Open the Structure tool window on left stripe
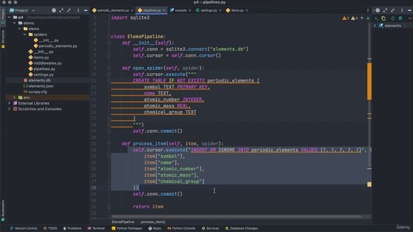 [x=3, y=39]
